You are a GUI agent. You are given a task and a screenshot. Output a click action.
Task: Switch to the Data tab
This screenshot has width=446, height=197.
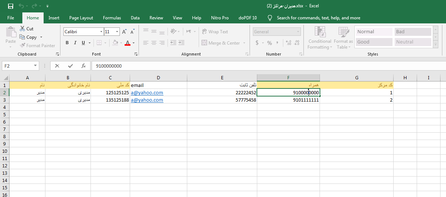click(135, 18)
